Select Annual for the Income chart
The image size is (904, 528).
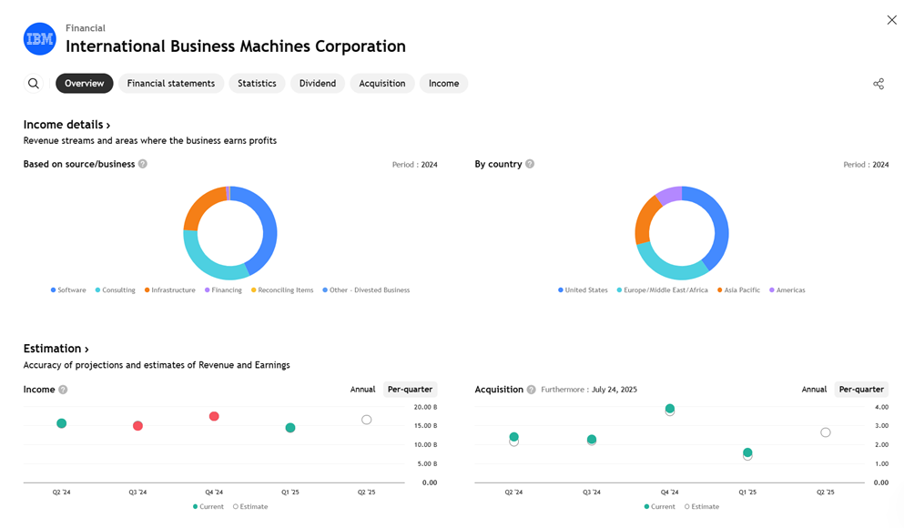coord(362,390)
